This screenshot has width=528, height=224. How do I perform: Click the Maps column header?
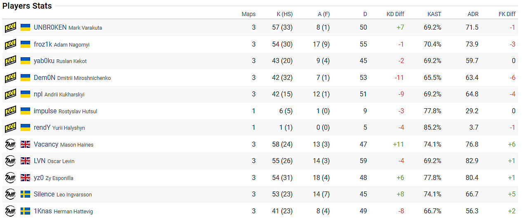tap(248, 14)
